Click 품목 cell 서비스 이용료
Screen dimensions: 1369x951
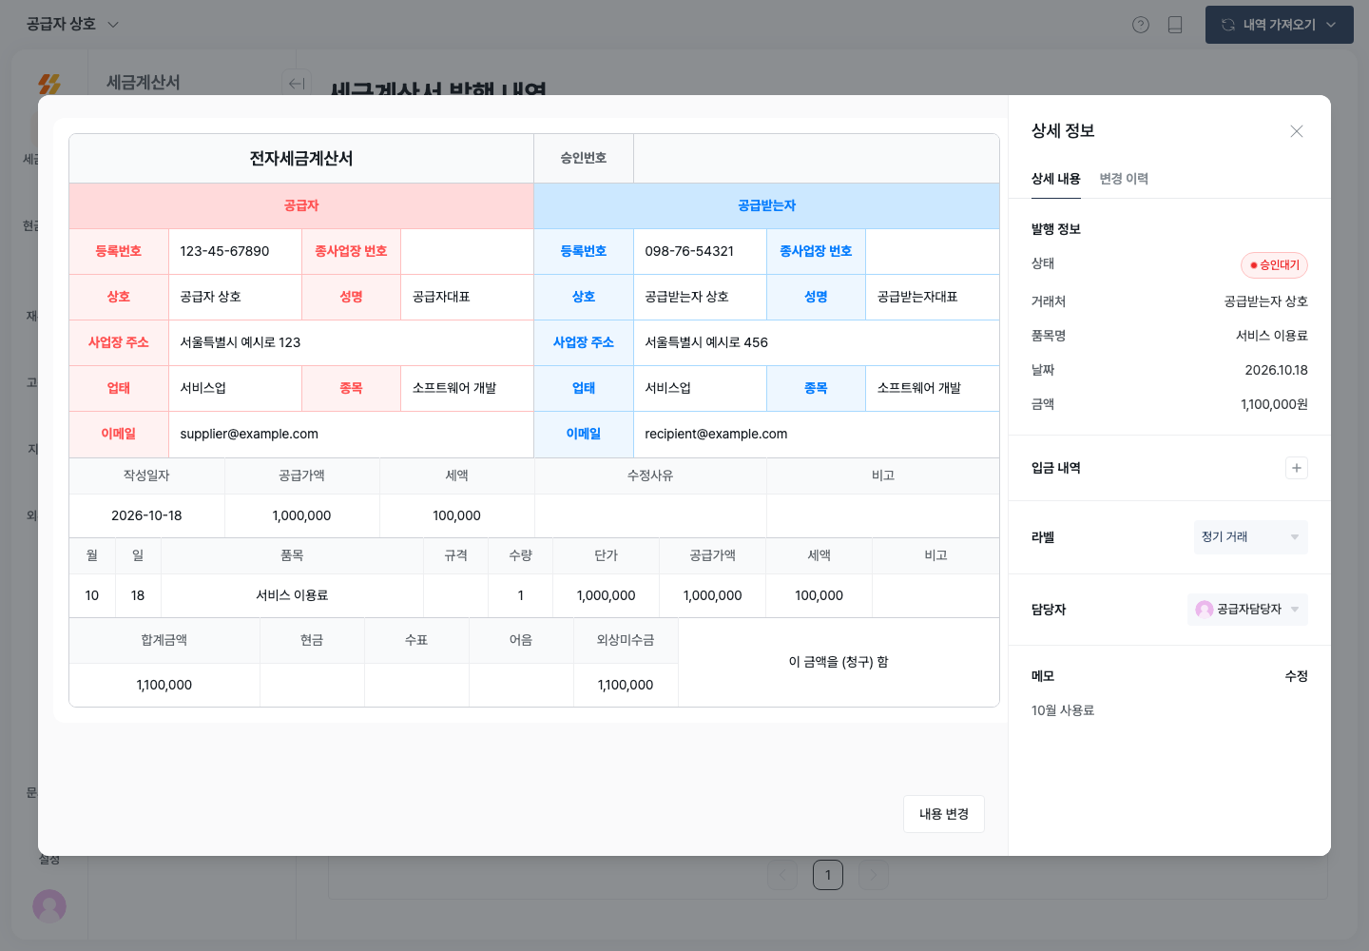(292, 595)
